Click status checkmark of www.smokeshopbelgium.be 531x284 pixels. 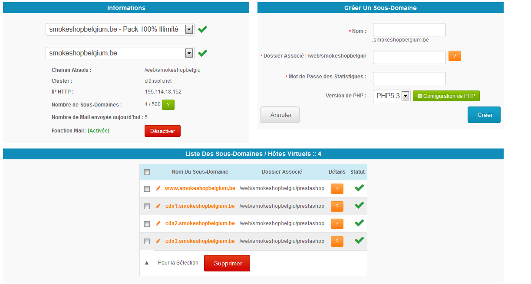coord(359,188)
